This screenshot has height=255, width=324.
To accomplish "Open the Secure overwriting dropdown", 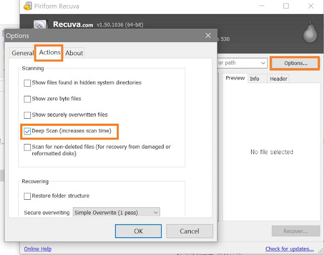I will [116, 212].
